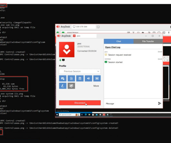This screenshot has width=171, height=143.
Task: Click the Session request received message
Action: pos(120,55)
